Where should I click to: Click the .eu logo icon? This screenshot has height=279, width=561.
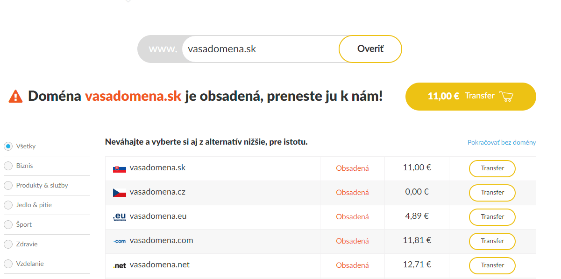click(x=120, y=217)
